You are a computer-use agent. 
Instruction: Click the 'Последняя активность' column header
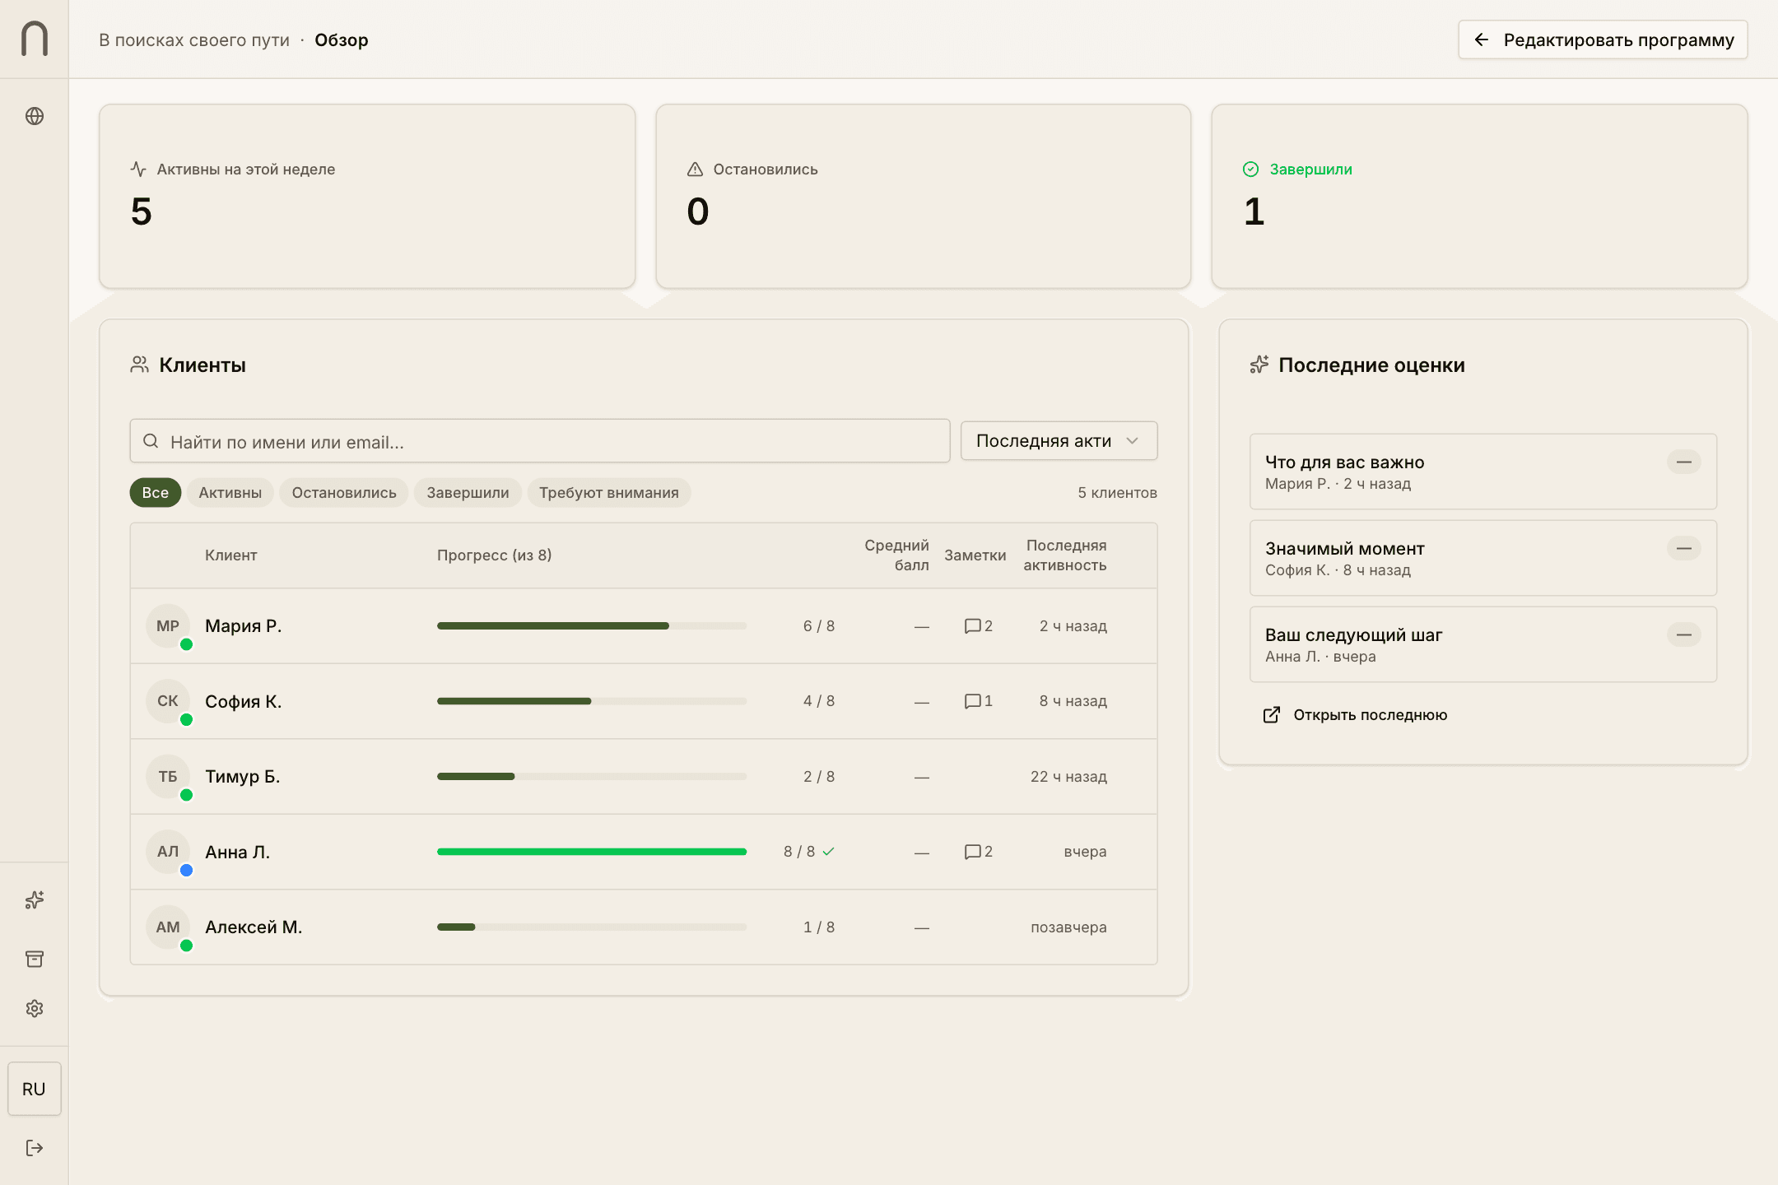[1065, 555]
